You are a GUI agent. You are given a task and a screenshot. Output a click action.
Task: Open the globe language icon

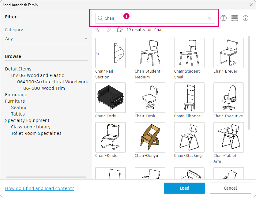(224, 18)
